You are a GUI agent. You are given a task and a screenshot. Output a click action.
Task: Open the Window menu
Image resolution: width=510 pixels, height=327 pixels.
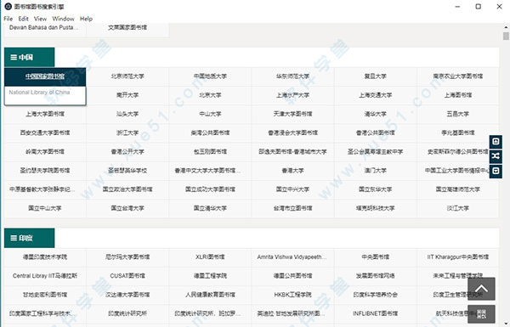(63, 19)
